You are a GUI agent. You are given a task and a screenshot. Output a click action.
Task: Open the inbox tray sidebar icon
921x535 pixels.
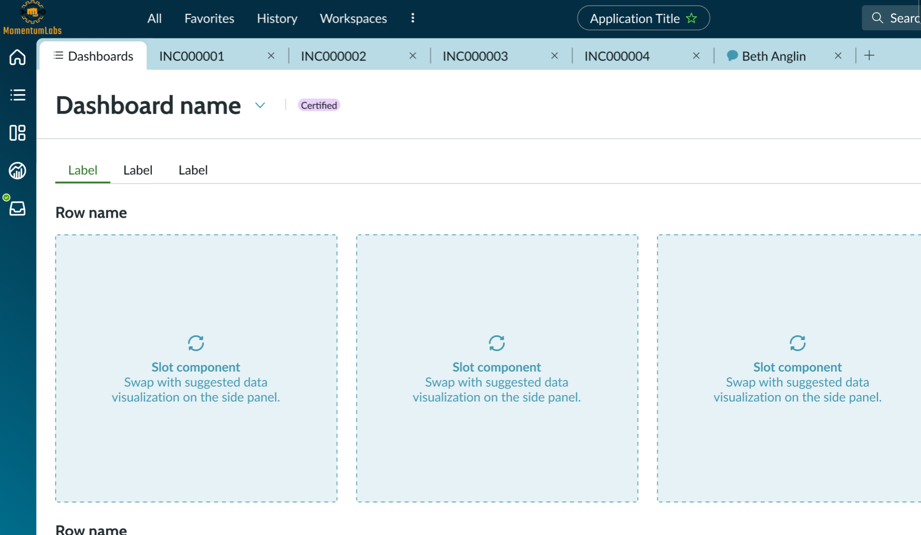point(17,209)
